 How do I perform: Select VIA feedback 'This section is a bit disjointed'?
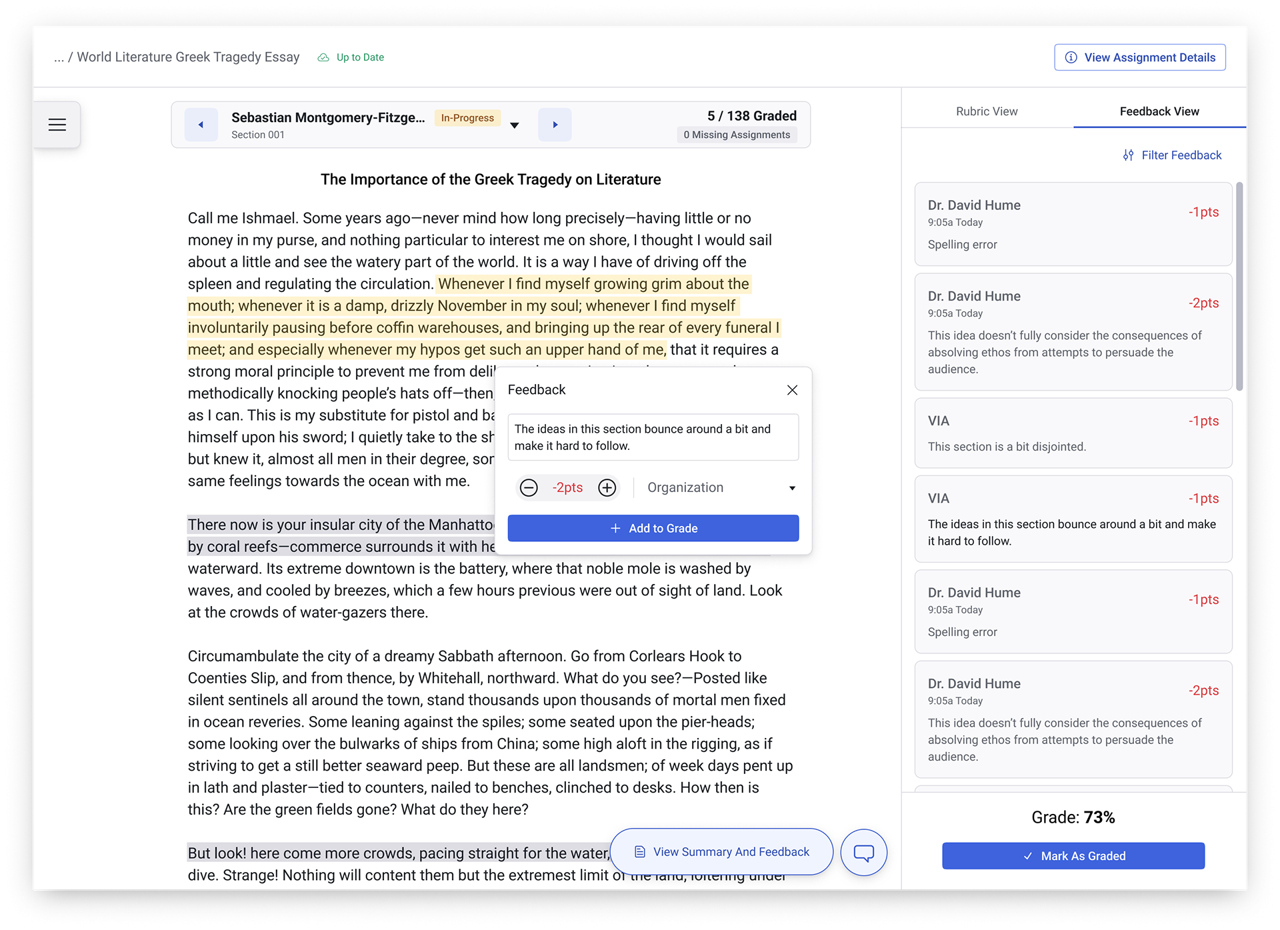pos(1073,433)
